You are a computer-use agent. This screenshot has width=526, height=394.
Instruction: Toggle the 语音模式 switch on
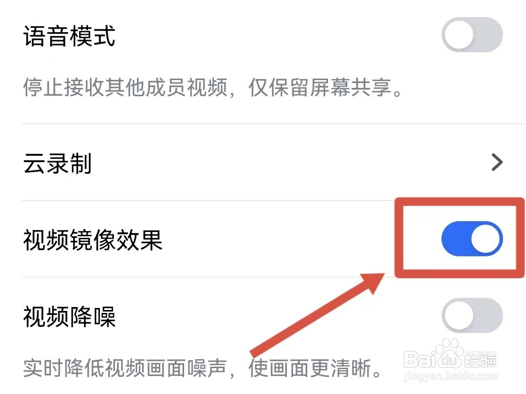click(x=472, y=35)
